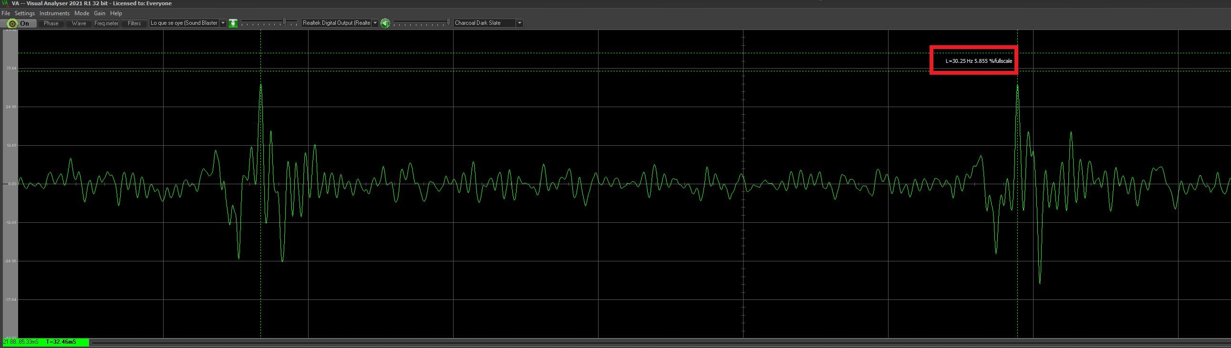Click the VA application logo icon
Image resolution: width=1231 pixels, height=348 pixels.
[5, 3]
